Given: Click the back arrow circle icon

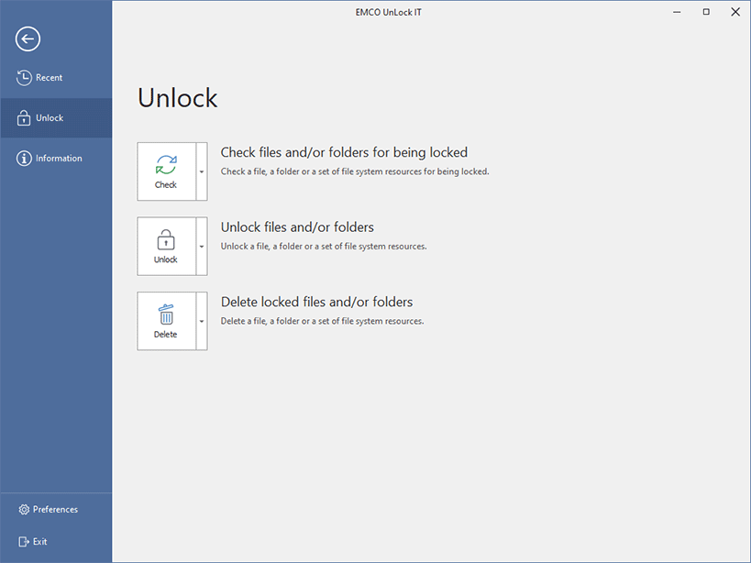Looking at the screenshot, I should [x=28, y=39].
